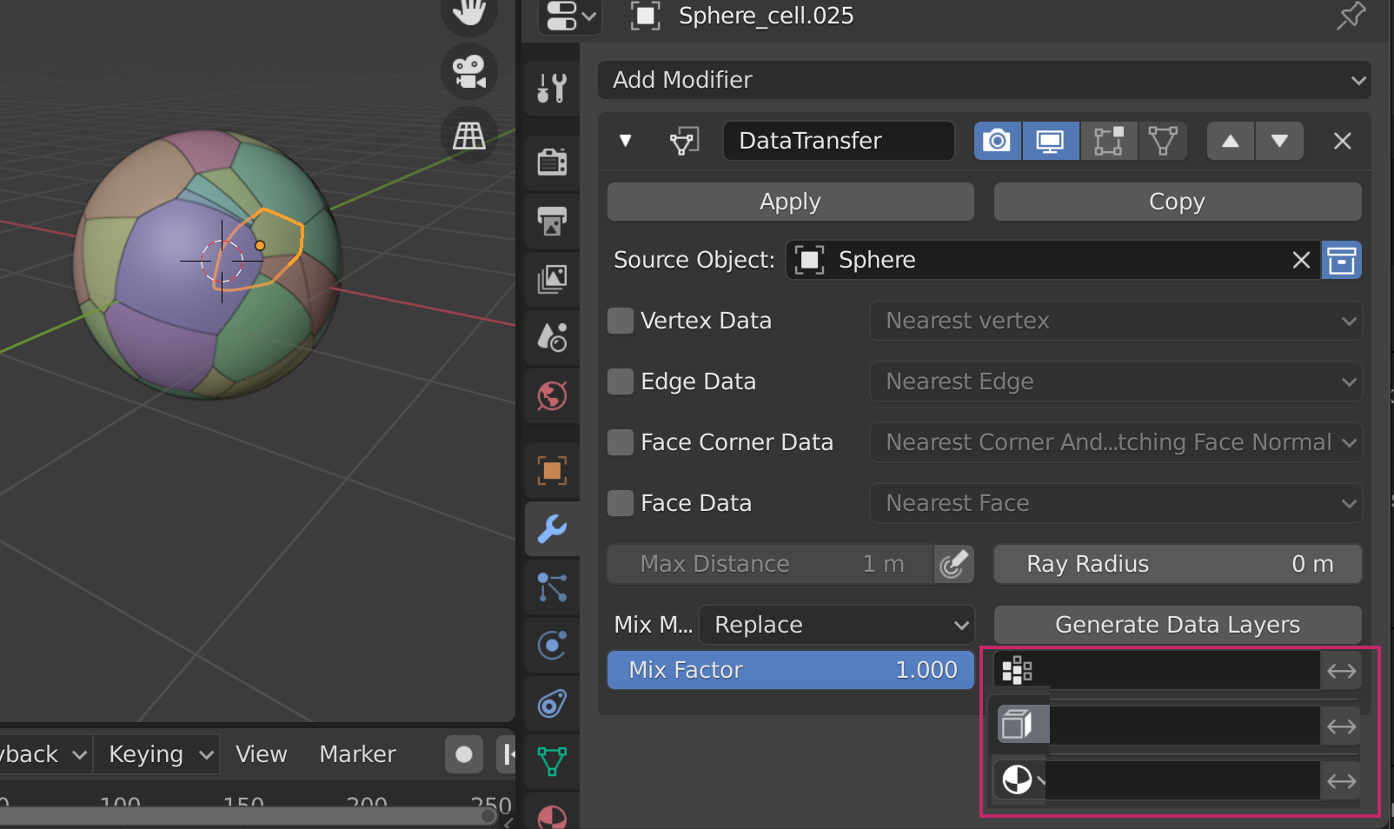Open View Layer properties tab
This screenshot has width=1394, height=829.
552,279
